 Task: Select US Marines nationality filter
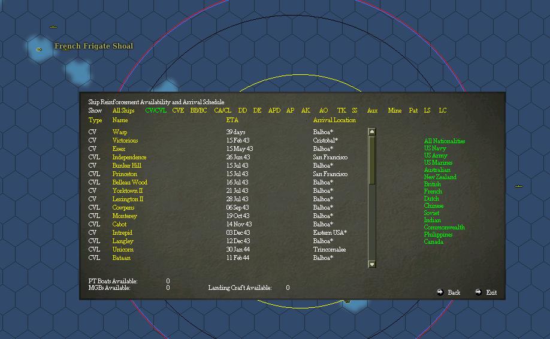coord(438,163)
